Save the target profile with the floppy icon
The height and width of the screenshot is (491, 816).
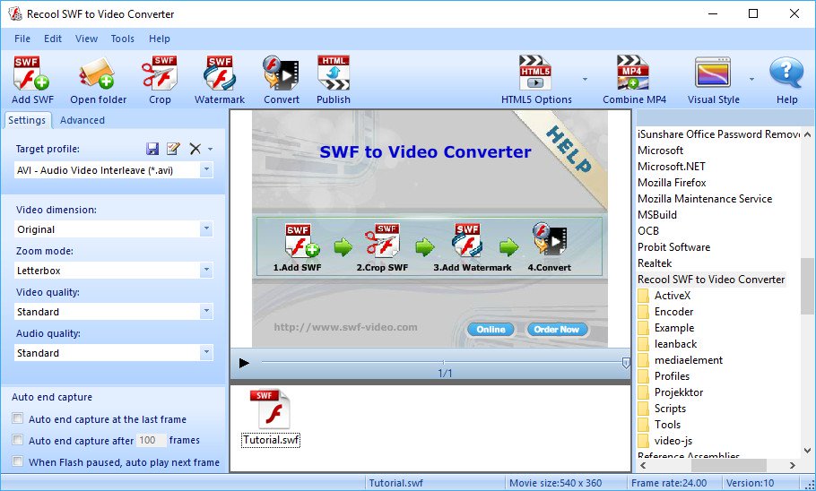(152, 149)
